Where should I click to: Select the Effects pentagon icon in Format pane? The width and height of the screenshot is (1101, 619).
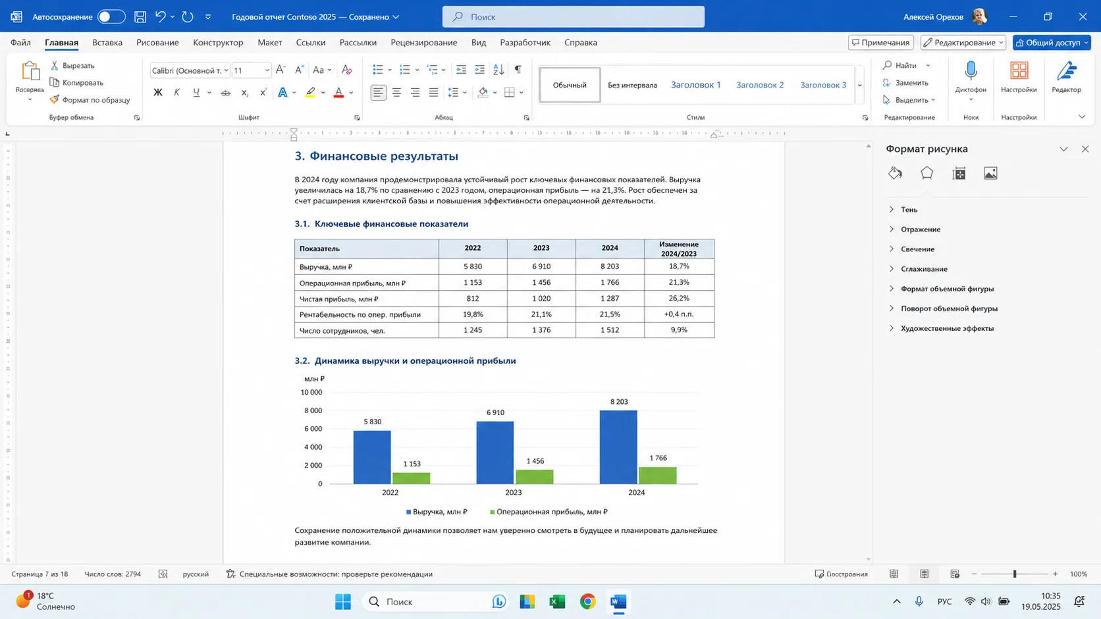click(926, 173)
